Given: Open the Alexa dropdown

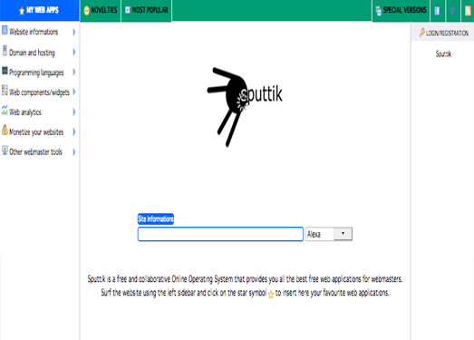Looking at the screenshot, I should point(329,234).
